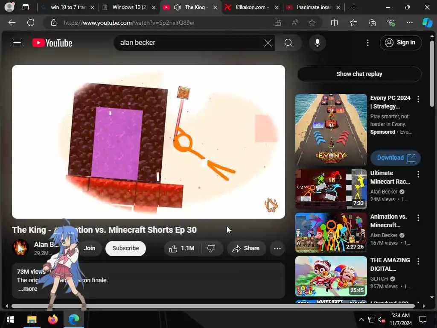Image resolution: width=437 pixels, height=328 pixels.
Task: Click the Sign in button
Action: (401, 43)
